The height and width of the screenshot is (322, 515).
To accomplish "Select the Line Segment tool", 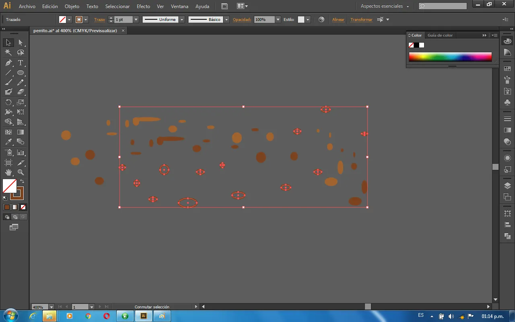I will click(x=8, y=73).
